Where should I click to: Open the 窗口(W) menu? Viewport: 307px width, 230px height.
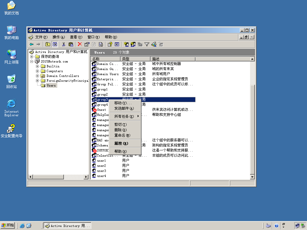[94, 37]
